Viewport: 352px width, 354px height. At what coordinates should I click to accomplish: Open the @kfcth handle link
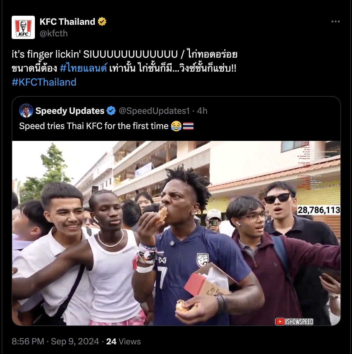(x=54, y=33)
